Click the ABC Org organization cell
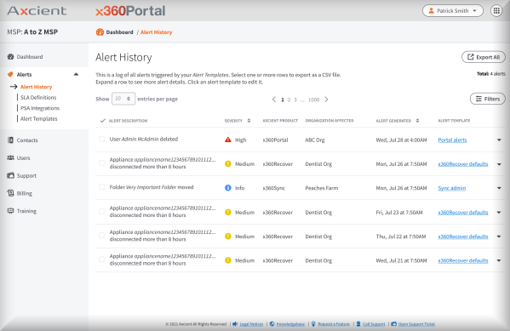This screenshot has width=510, height=331. 314,140
